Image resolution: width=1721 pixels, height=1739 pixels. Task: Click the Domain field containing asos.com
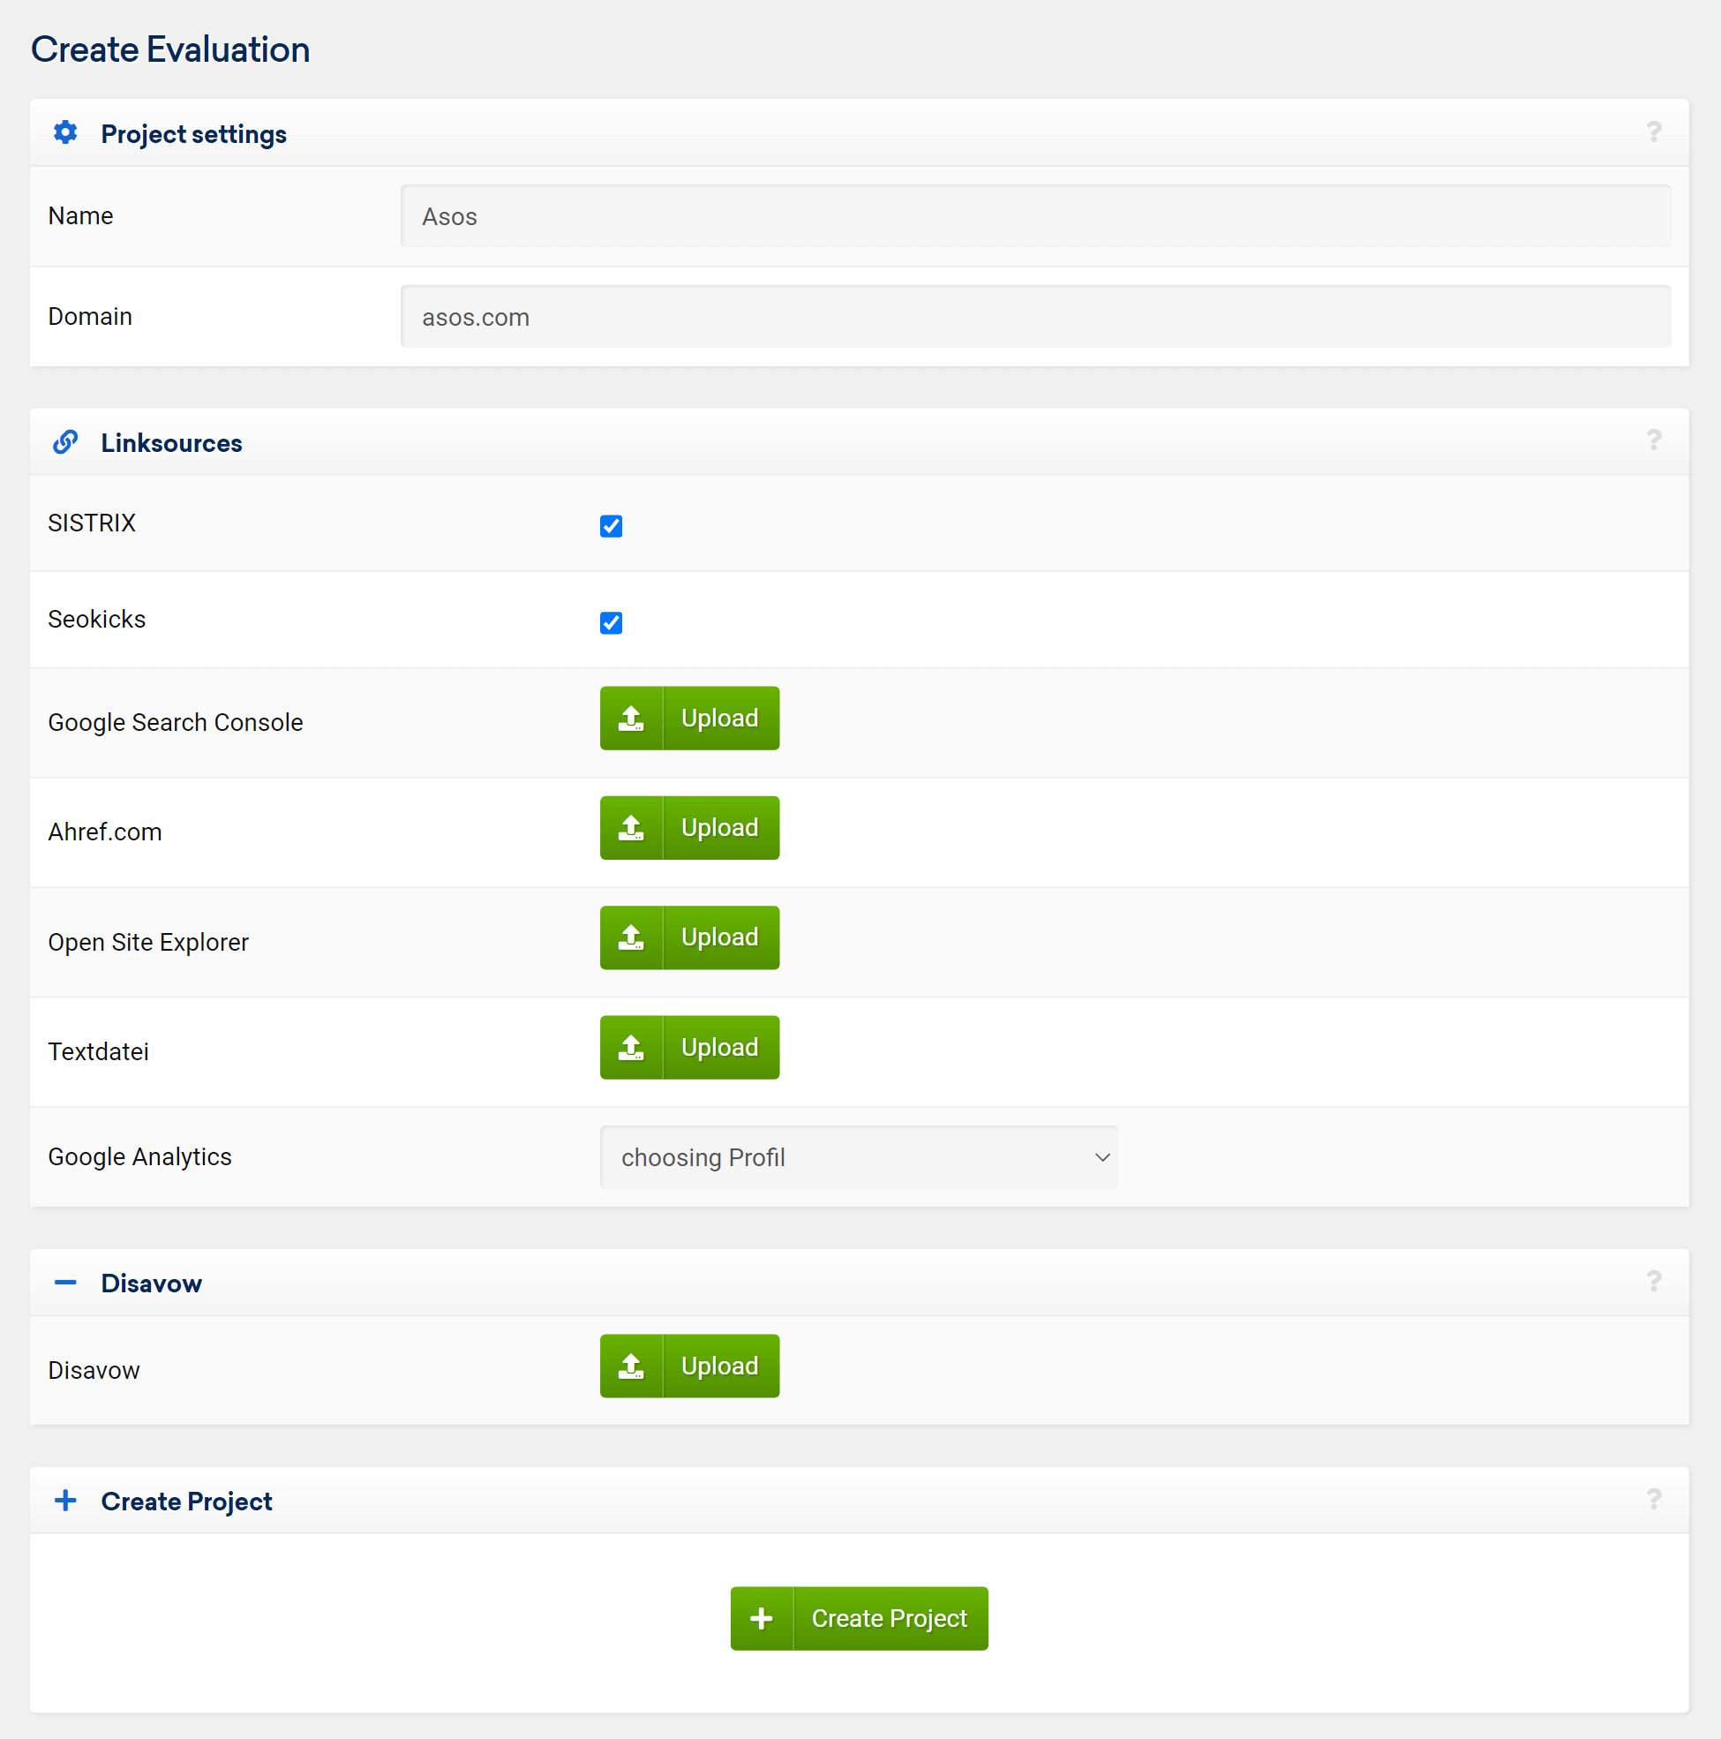click(1035, 317)
